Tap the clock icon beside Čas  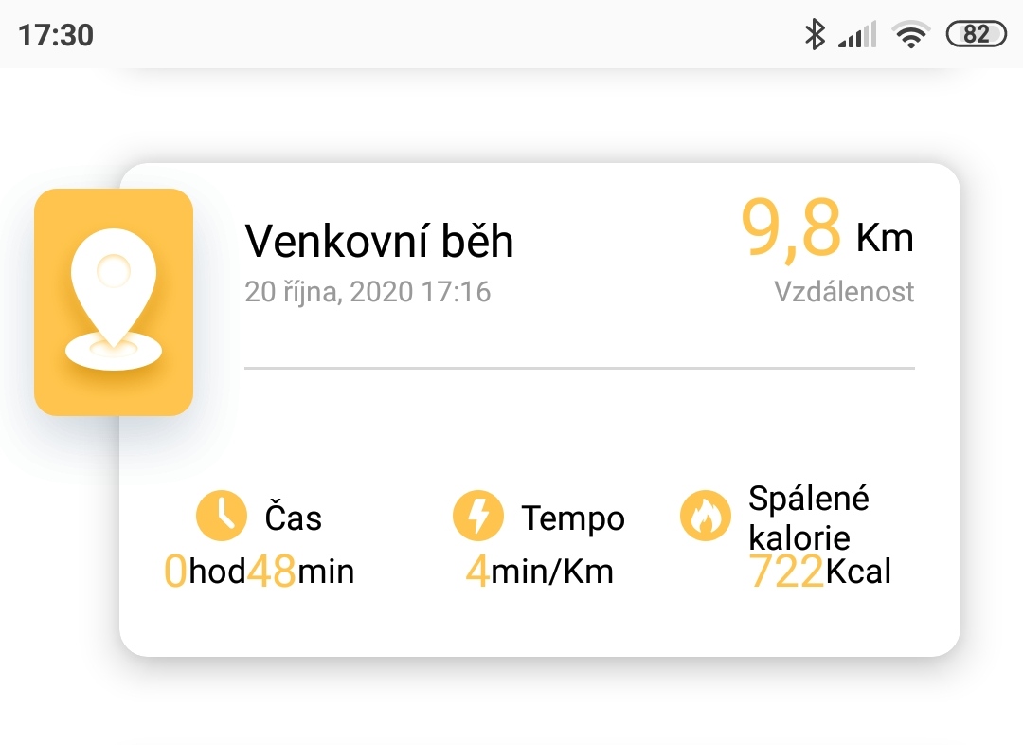click(x=221, y=516)
